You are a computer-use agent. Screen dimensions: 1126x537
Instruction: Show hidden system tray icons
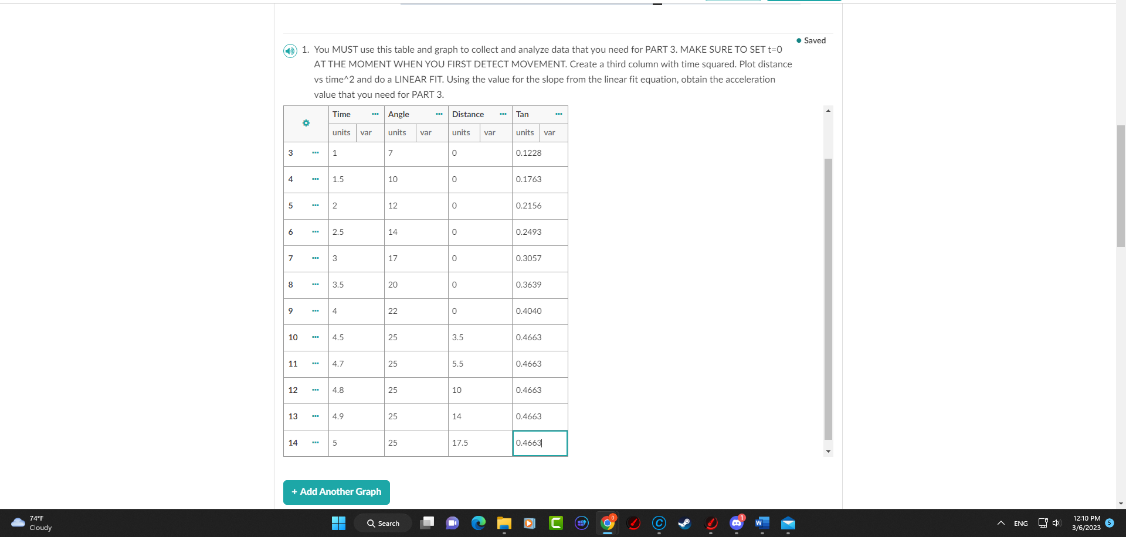click(x=1001, y=523)
